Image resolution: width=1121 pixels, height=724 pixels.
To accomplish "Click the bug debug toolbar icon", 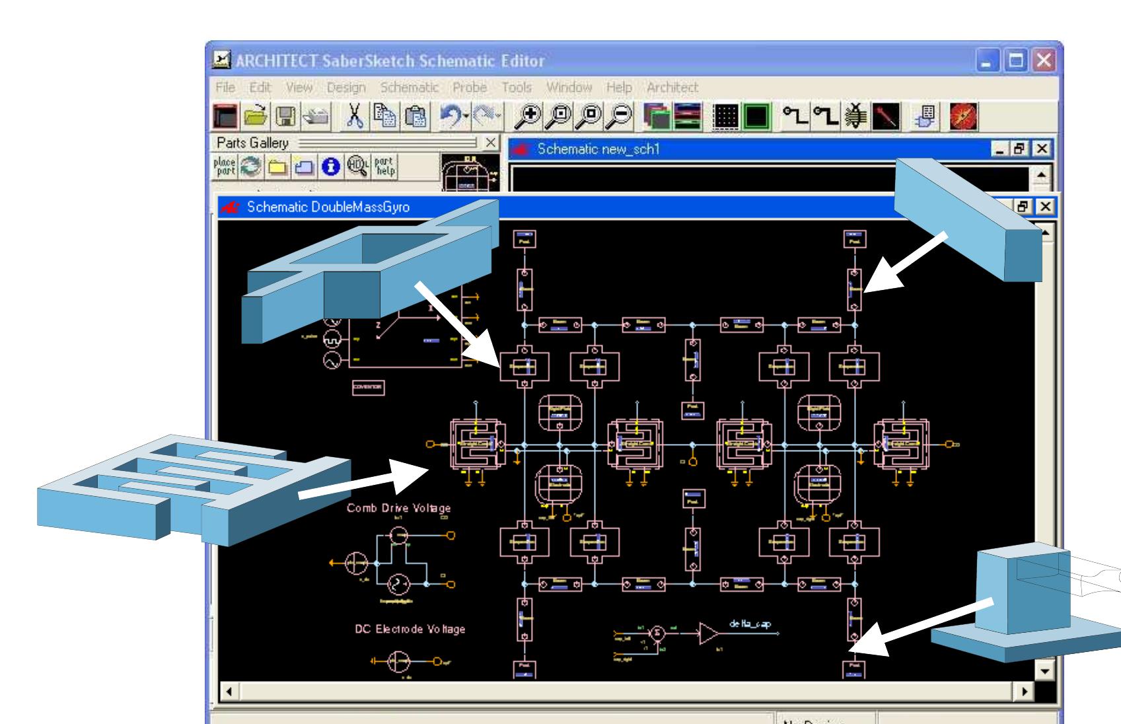I will (x=855, y=117).
